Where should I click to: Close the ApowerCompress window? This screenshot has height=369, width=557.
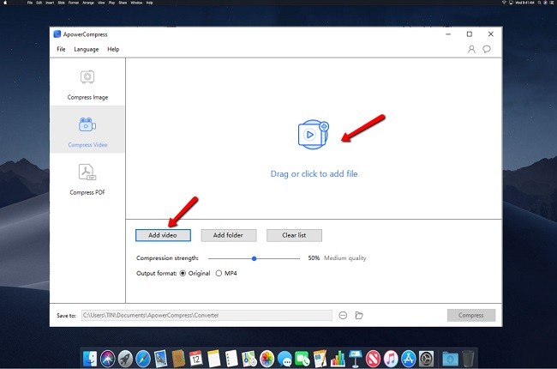click(490, 34)
